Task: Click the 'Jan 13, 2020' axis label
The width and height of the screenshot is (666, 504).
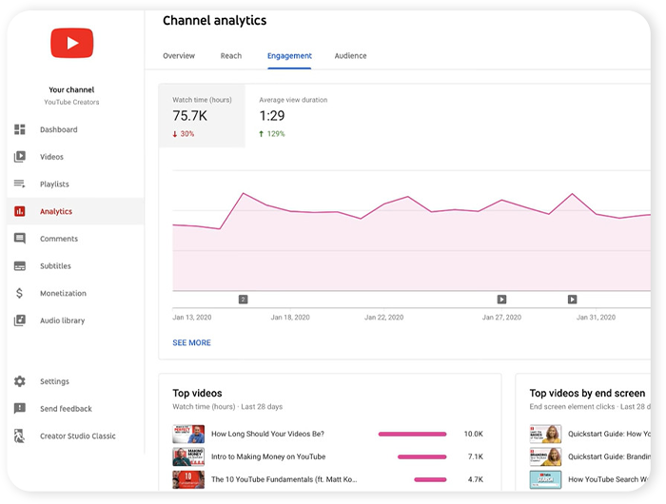Action: pos(192,318)
